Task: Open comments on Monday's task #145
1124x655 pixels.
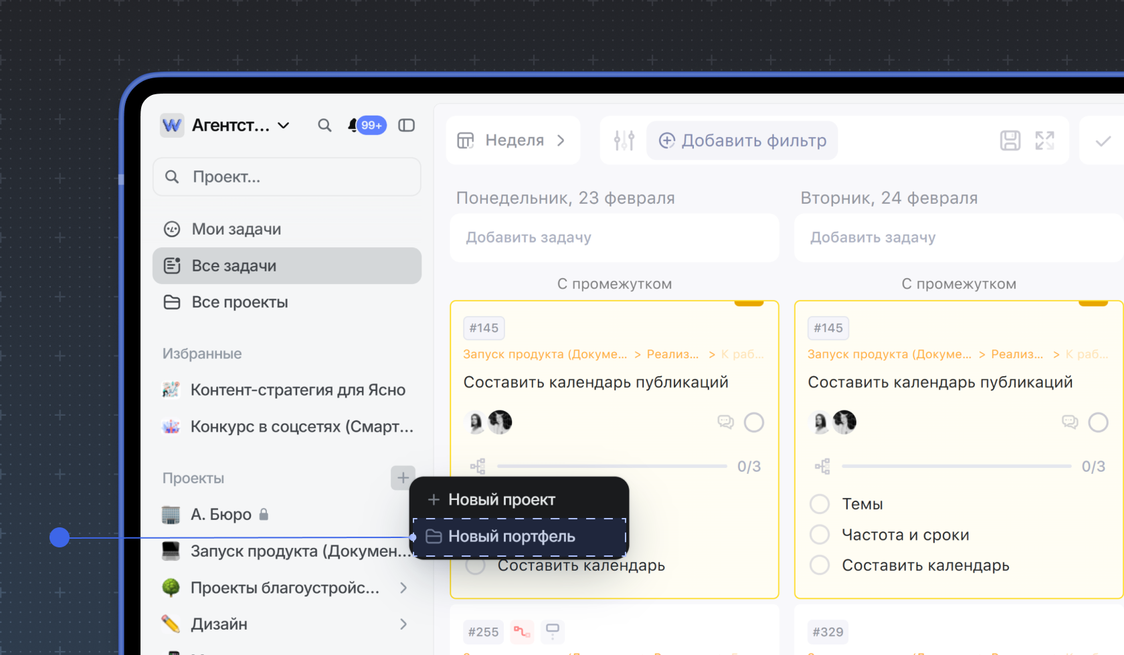Action: [x=725, y=422]
